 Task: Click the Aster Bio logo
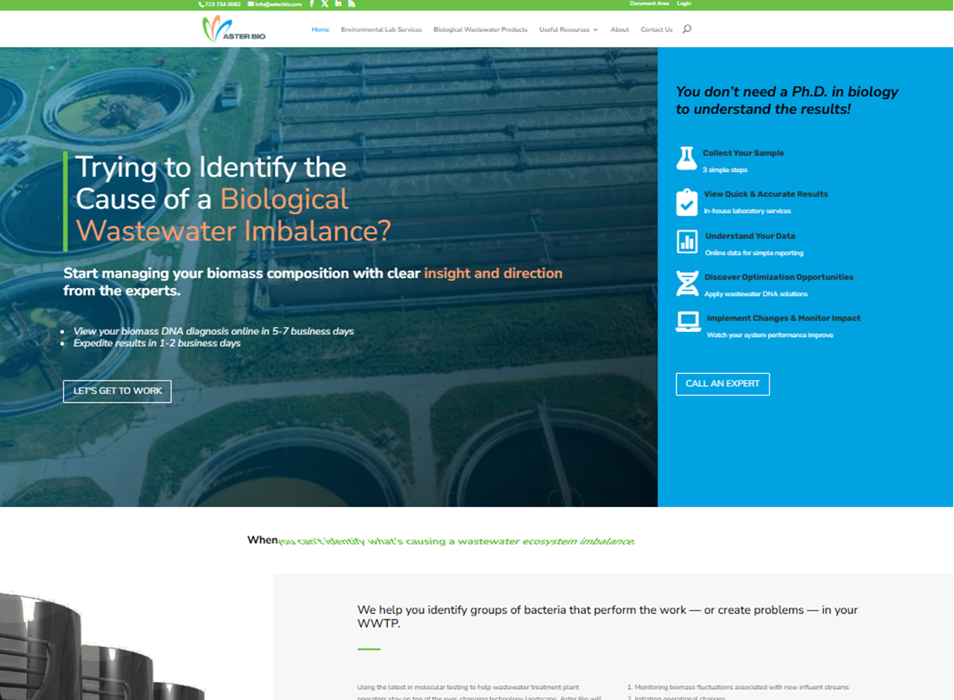coord(233,29)
